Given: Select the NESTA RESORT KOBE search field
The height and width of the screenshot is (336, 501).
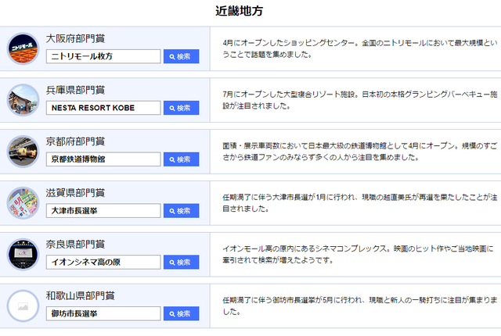Looking at the screenshot, I should click(x=103, y=108).
